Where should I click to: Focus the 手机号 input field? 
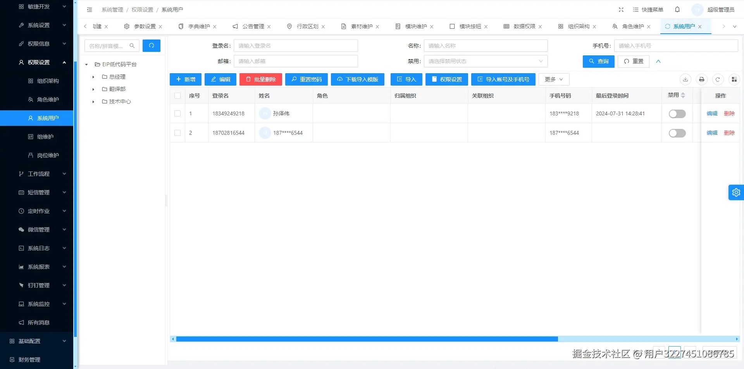point(676,46)
